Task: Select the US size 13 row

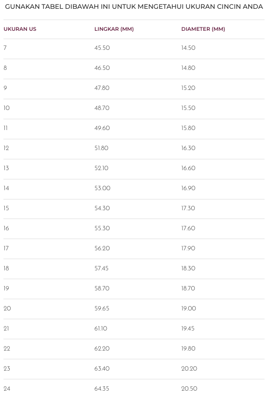Action: coord(134,169)
